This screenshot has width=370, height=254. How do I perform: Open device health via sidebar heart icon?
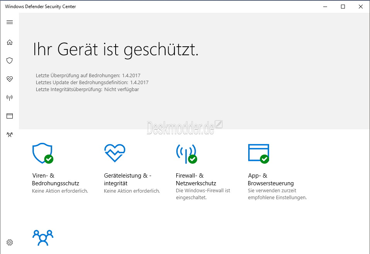[x=10, y=79]
